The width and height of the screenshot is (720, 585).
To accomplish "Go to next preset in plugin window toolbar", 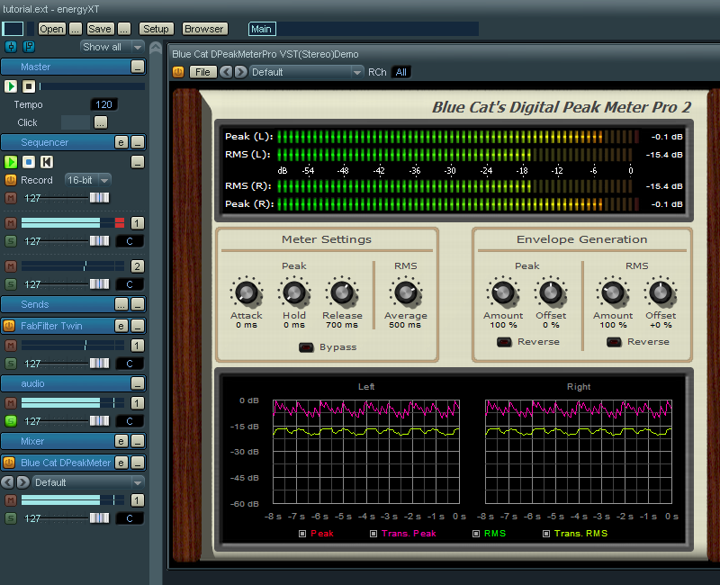I will pos(240,72).
